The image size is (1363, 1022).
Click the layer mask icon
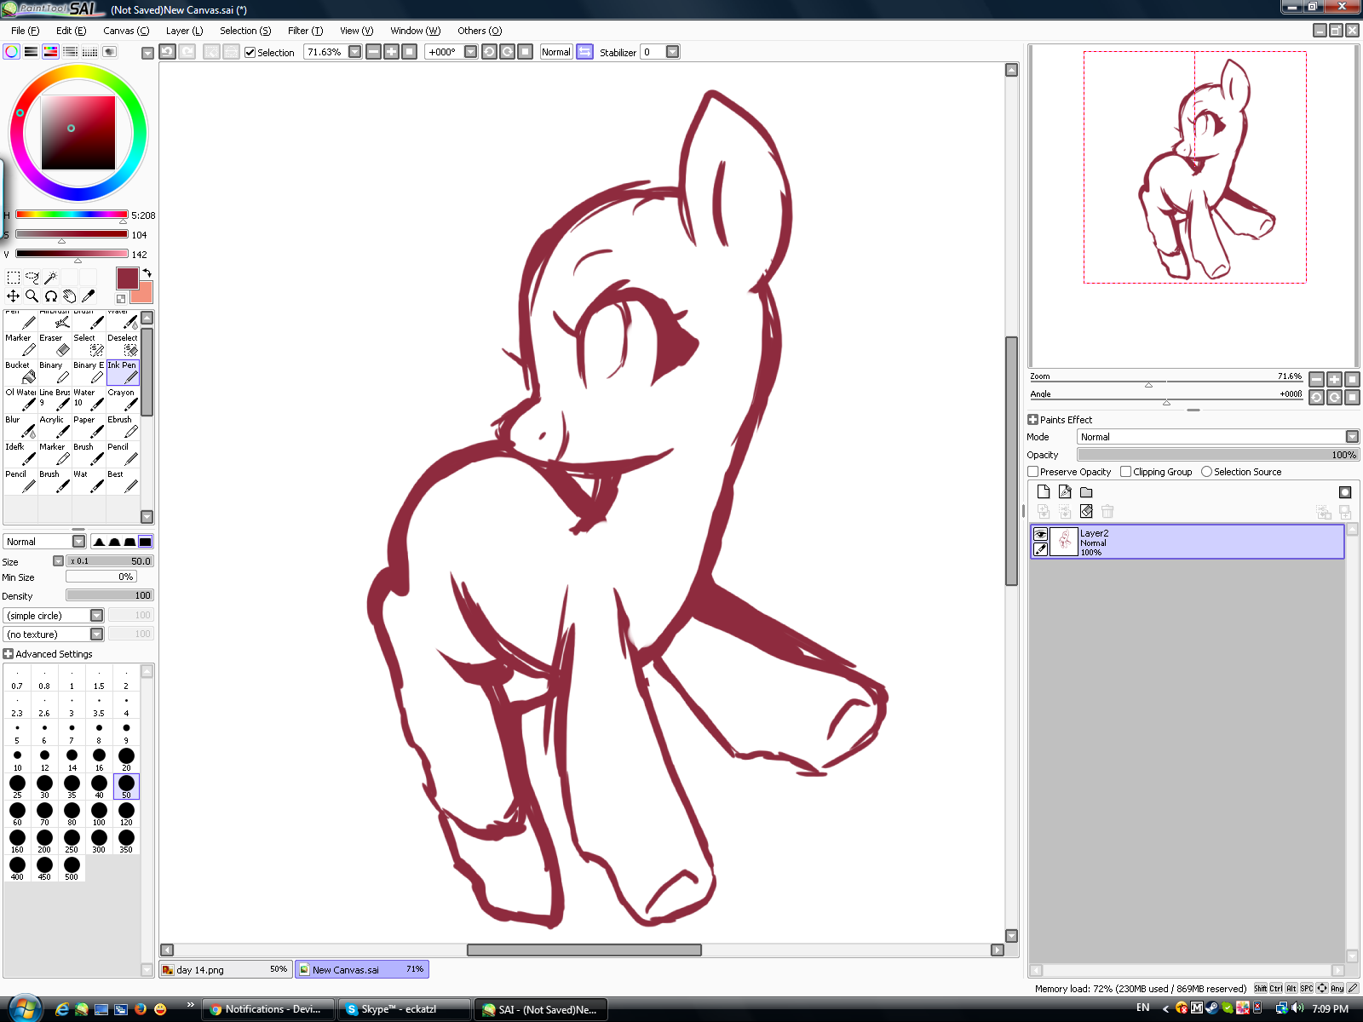pyautogui.click(x=1345, y=491)
